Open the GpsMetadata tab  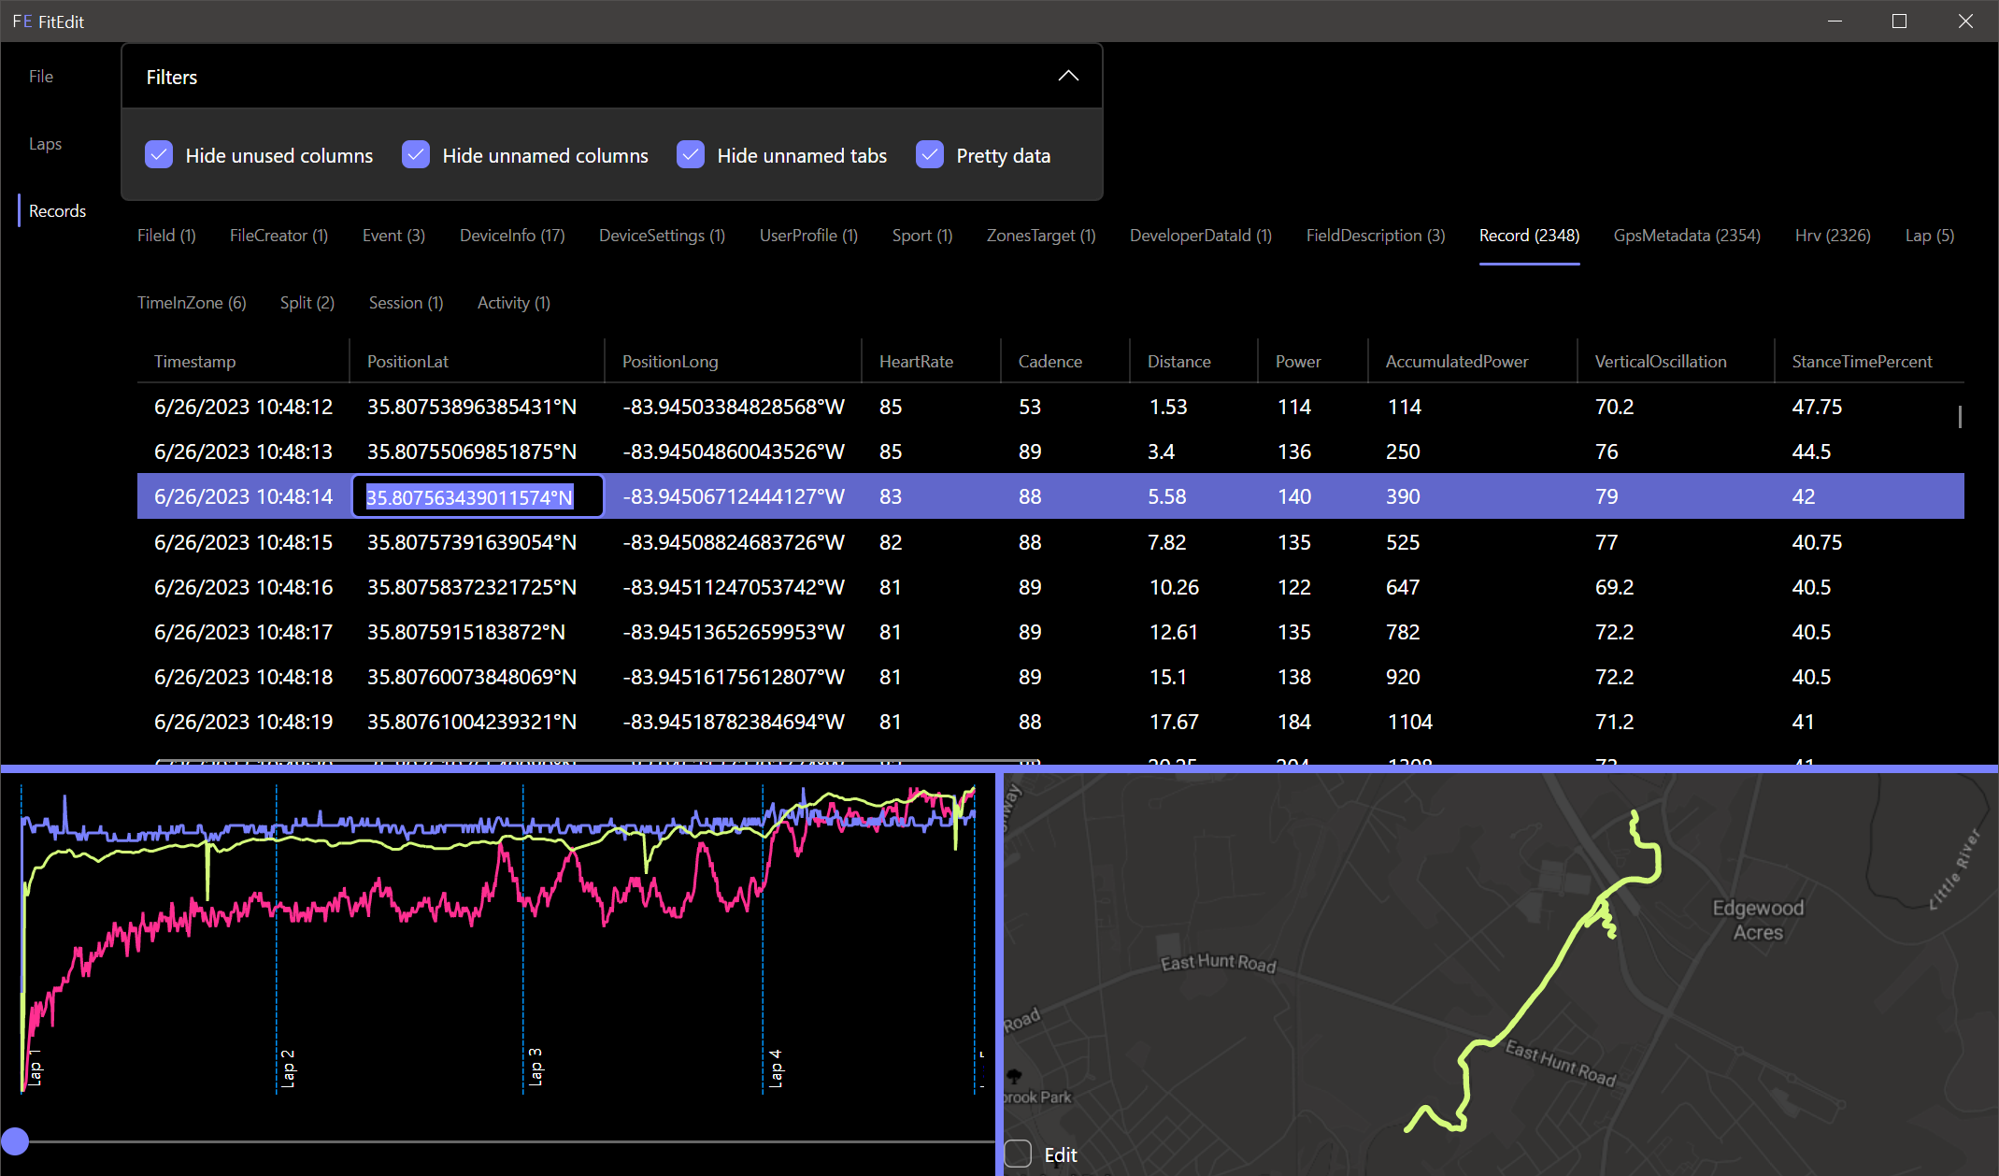point(1687,236)
